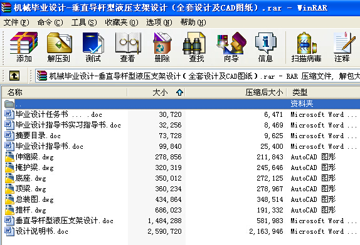360x245 pixels.
Task: Select file name 顶梁.dwg
Action: point(31,189)
